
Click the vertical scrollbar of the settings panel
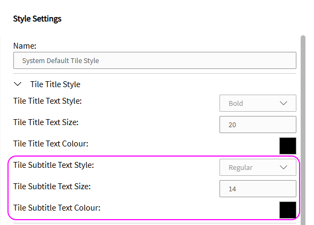[x=303, y=130]
